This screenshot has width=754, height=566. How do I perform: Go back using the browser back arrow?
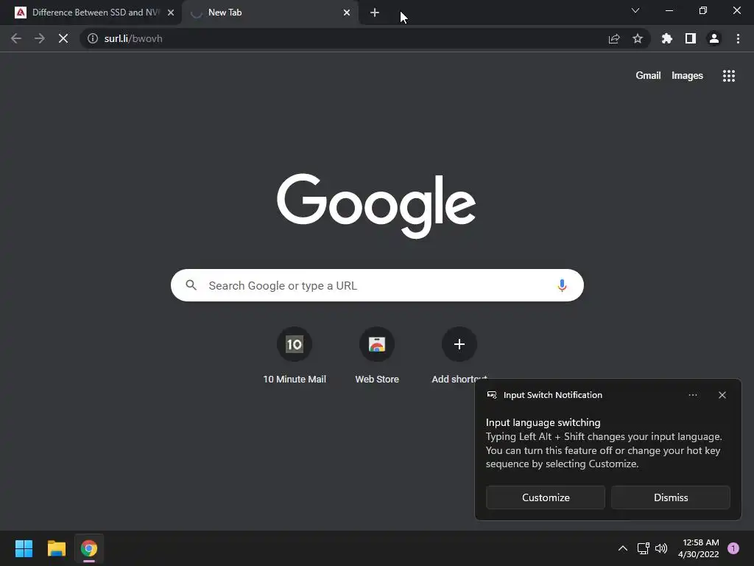[16, 38]
